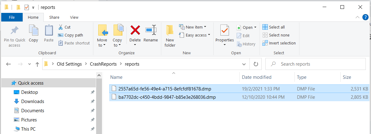Viewport: 371px width, 134px height.
Task: Click Invert selection in ribbon
Action: tap(279, 43)
